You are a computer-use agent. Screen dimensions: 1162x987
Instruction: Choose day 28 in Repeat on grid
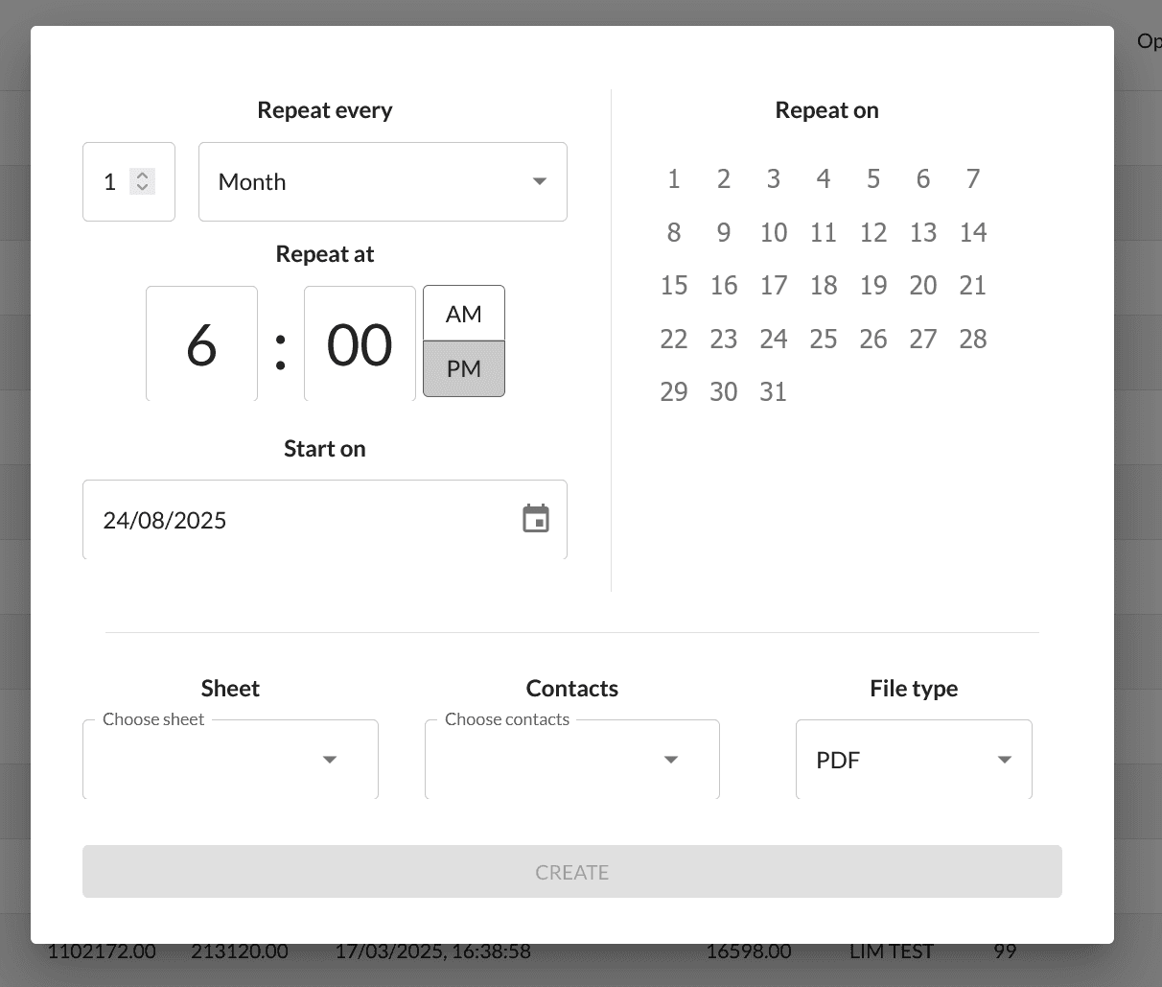click(x=972, y=340)
